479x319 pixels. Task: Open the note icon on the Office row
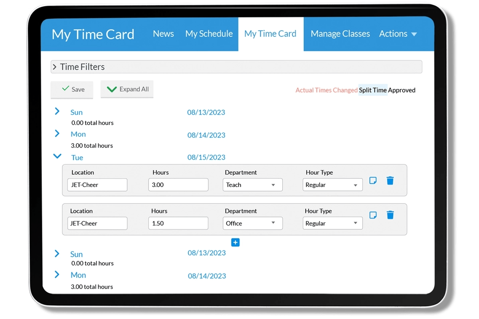tap(373, 215)
